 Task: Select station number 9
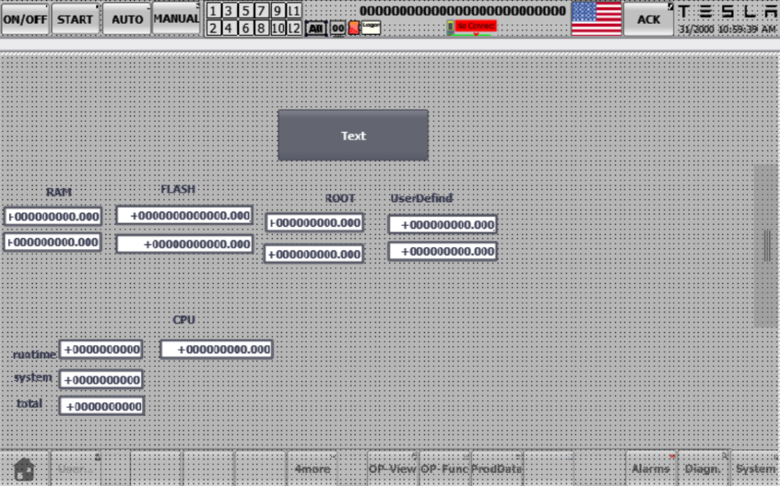click(278, 10)
